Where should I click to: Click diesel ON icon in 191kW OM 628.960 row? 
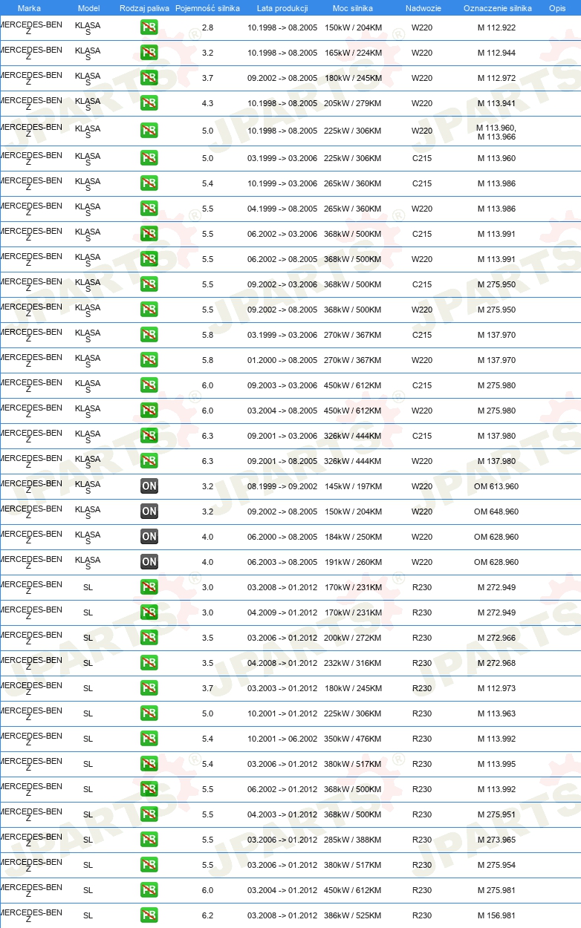coord(149,563)
